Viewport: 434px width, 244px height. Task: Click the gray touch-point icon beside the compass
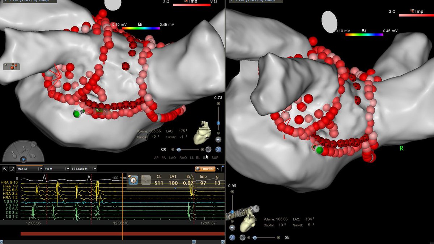[x=146, y=180]
